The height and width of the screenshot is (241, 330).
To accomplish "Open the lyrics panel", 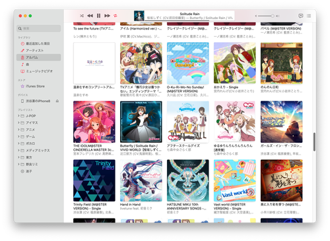I will (300, 16).
